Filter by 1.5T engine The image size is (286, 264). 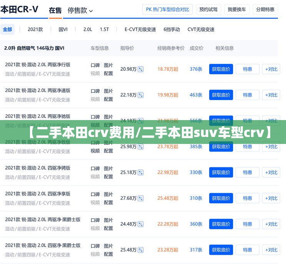point(104,29)
